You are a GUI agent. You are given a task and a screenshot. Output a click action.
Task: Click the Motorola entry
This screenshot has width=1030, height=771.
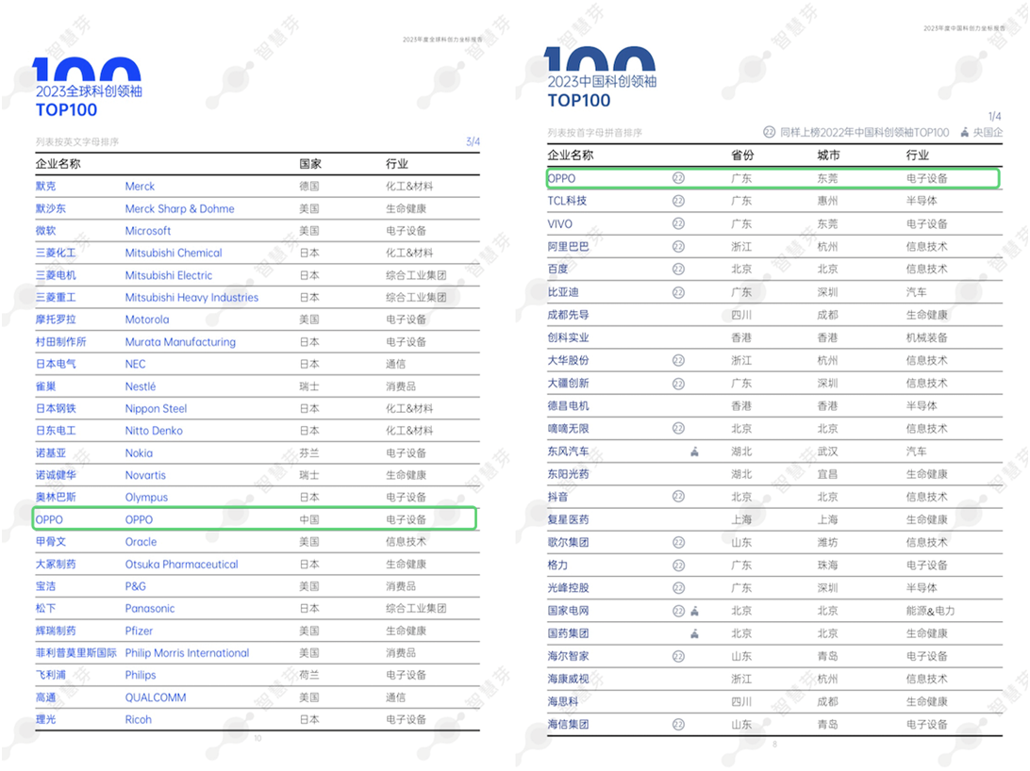pos(147,320)
